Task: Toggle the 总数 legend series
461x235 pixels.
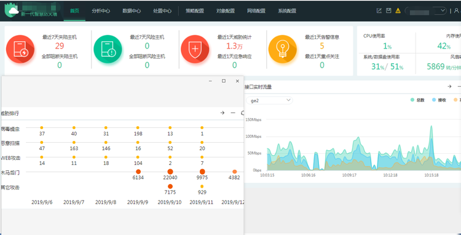Action: (x=417, y=100)
